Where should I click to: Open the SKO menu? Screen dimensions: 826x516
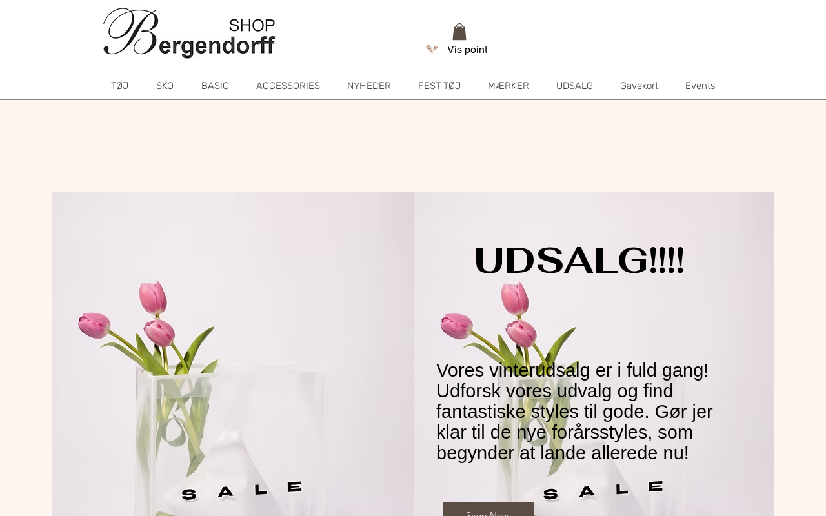[165, 86]
